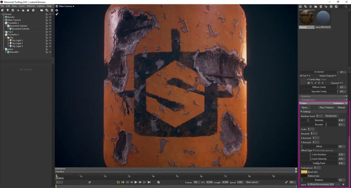Click the Reload button

click(341, 108)
